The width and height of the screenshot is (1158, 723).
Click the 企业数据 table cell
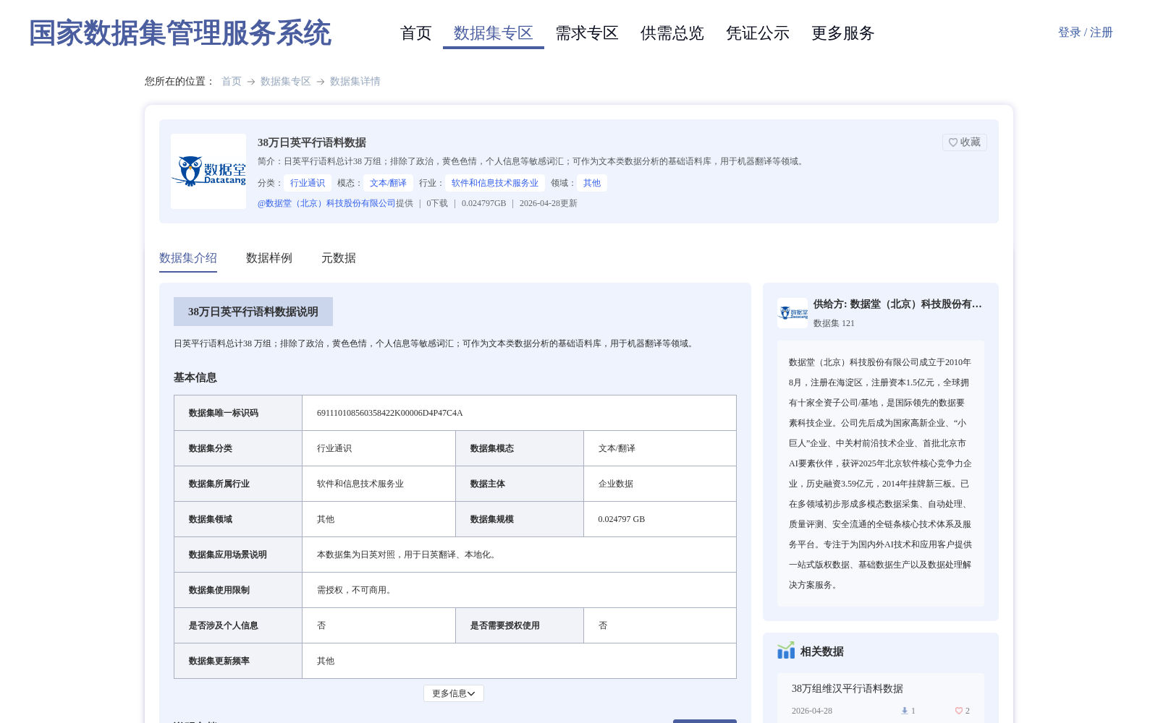660,484
